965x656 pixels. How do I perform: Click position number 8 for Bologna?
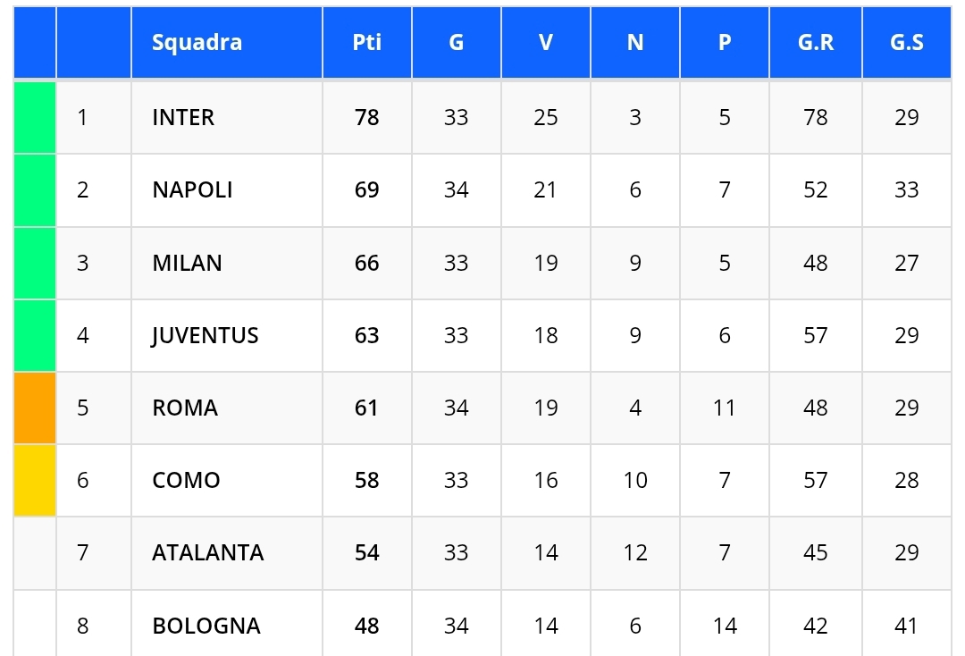pyautogui.click(x=83, y=626)
